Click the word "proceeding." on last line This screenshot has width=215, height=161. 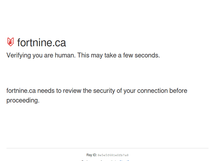pos(23,100)
